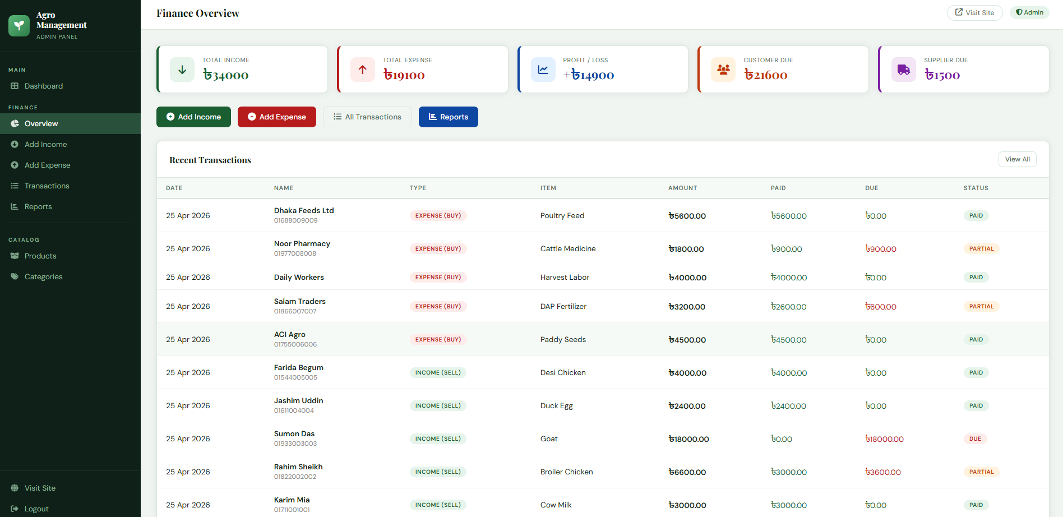The image size is (1063, 517).
Task: Click the Broiler Chicken item cell
Action: (x=567, y=472)
